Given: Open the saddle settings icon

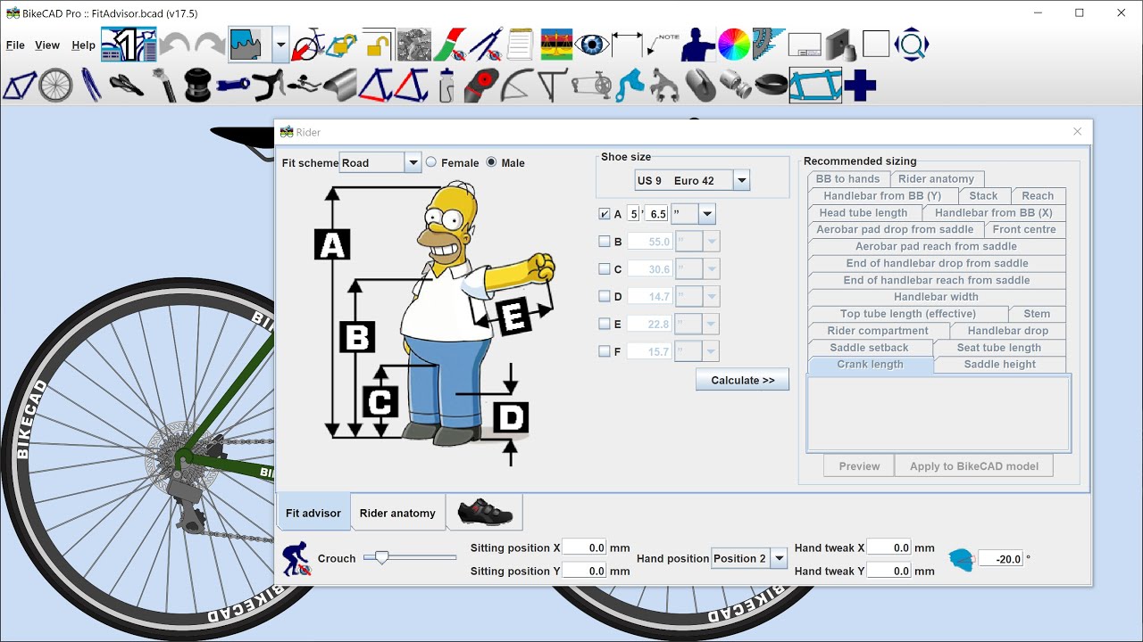Looking at the screenshot, I should tap(126, 86).
